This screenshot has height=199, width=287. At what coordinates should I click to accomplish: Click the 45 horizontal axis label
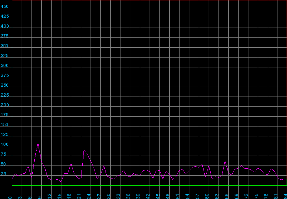[x=158, y=196]
